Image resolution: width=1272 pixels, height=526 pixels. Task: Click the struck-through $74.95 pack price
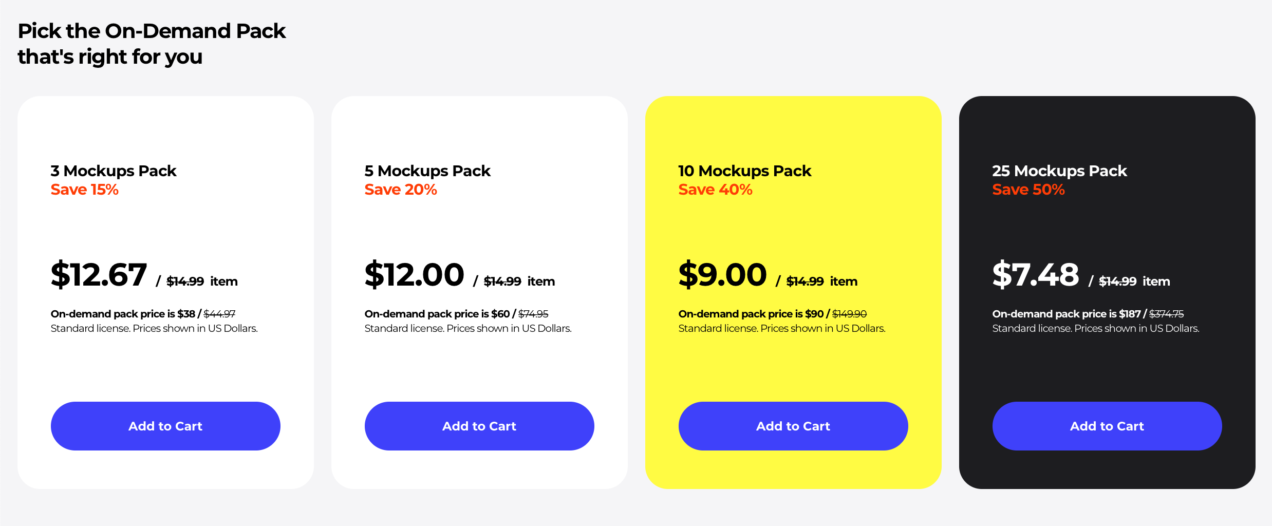(533, 314)
